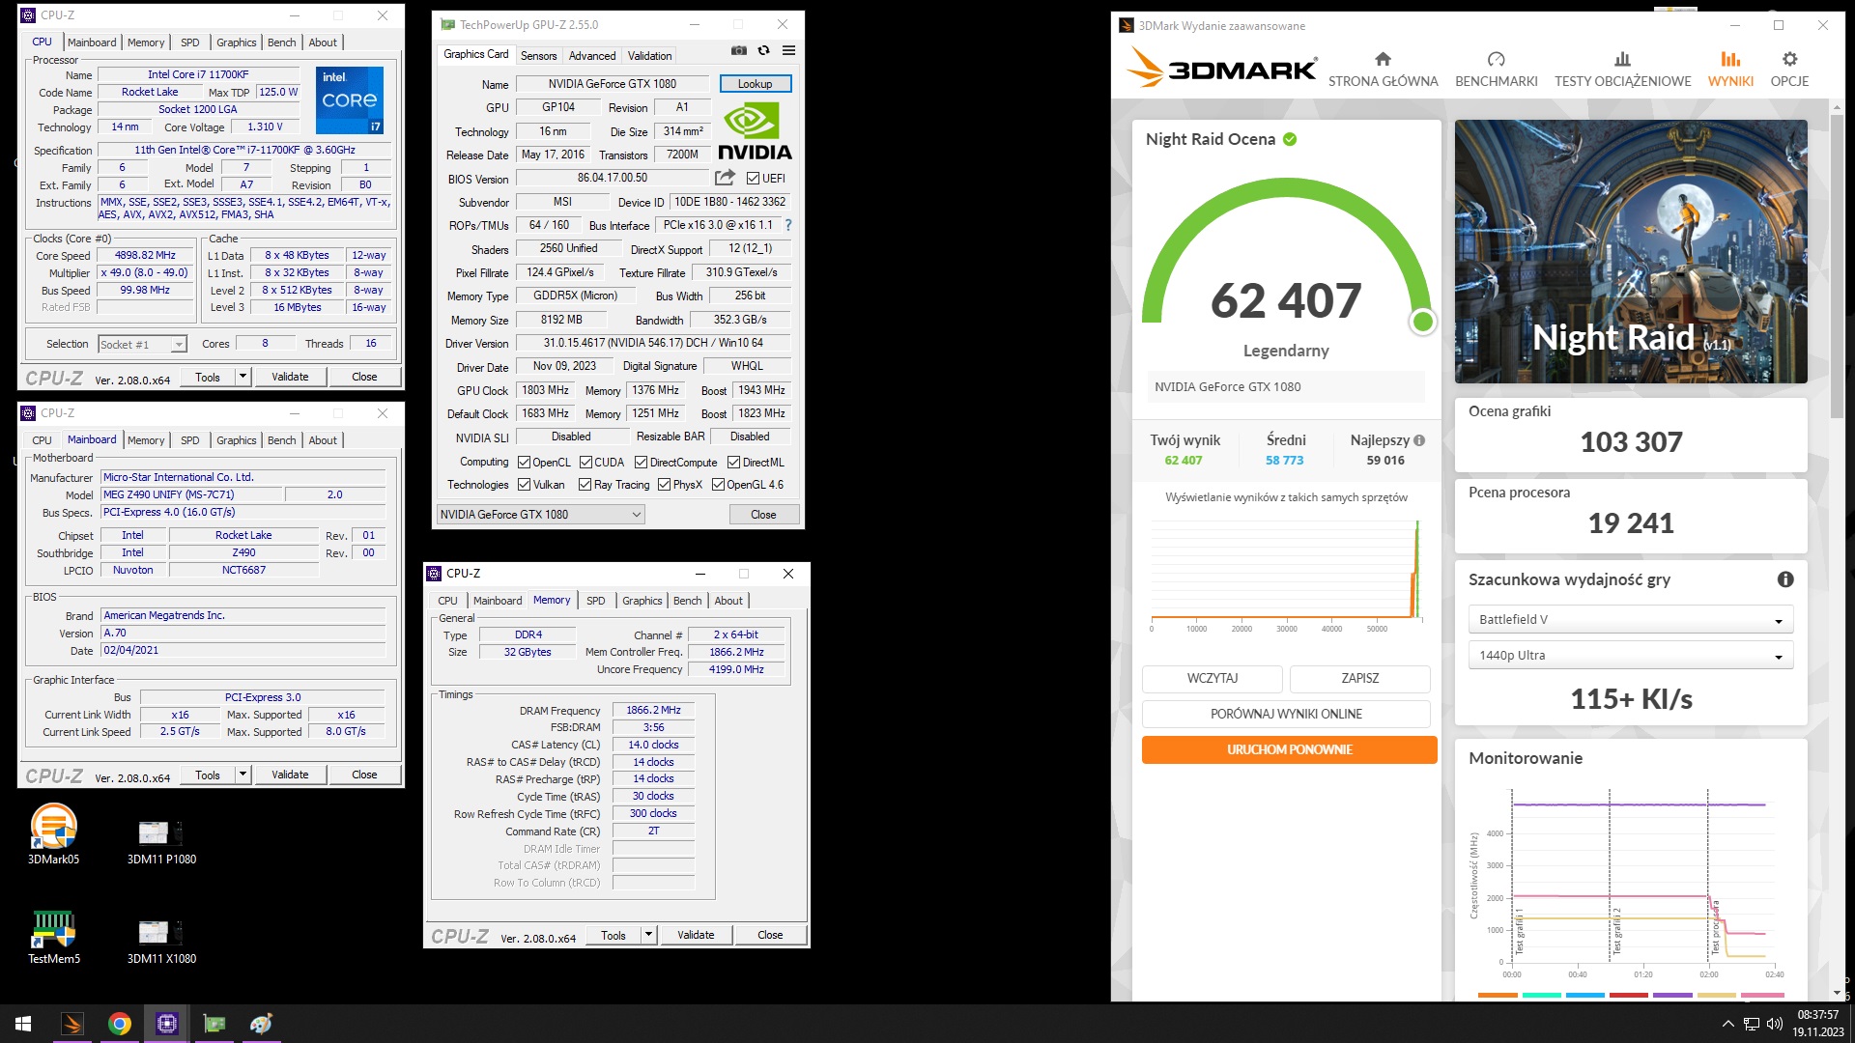Open Wyniki results section in 3DMark
This screenshot has width=1855, height=1043.
pyautogui.click(x=1730, y=70)
